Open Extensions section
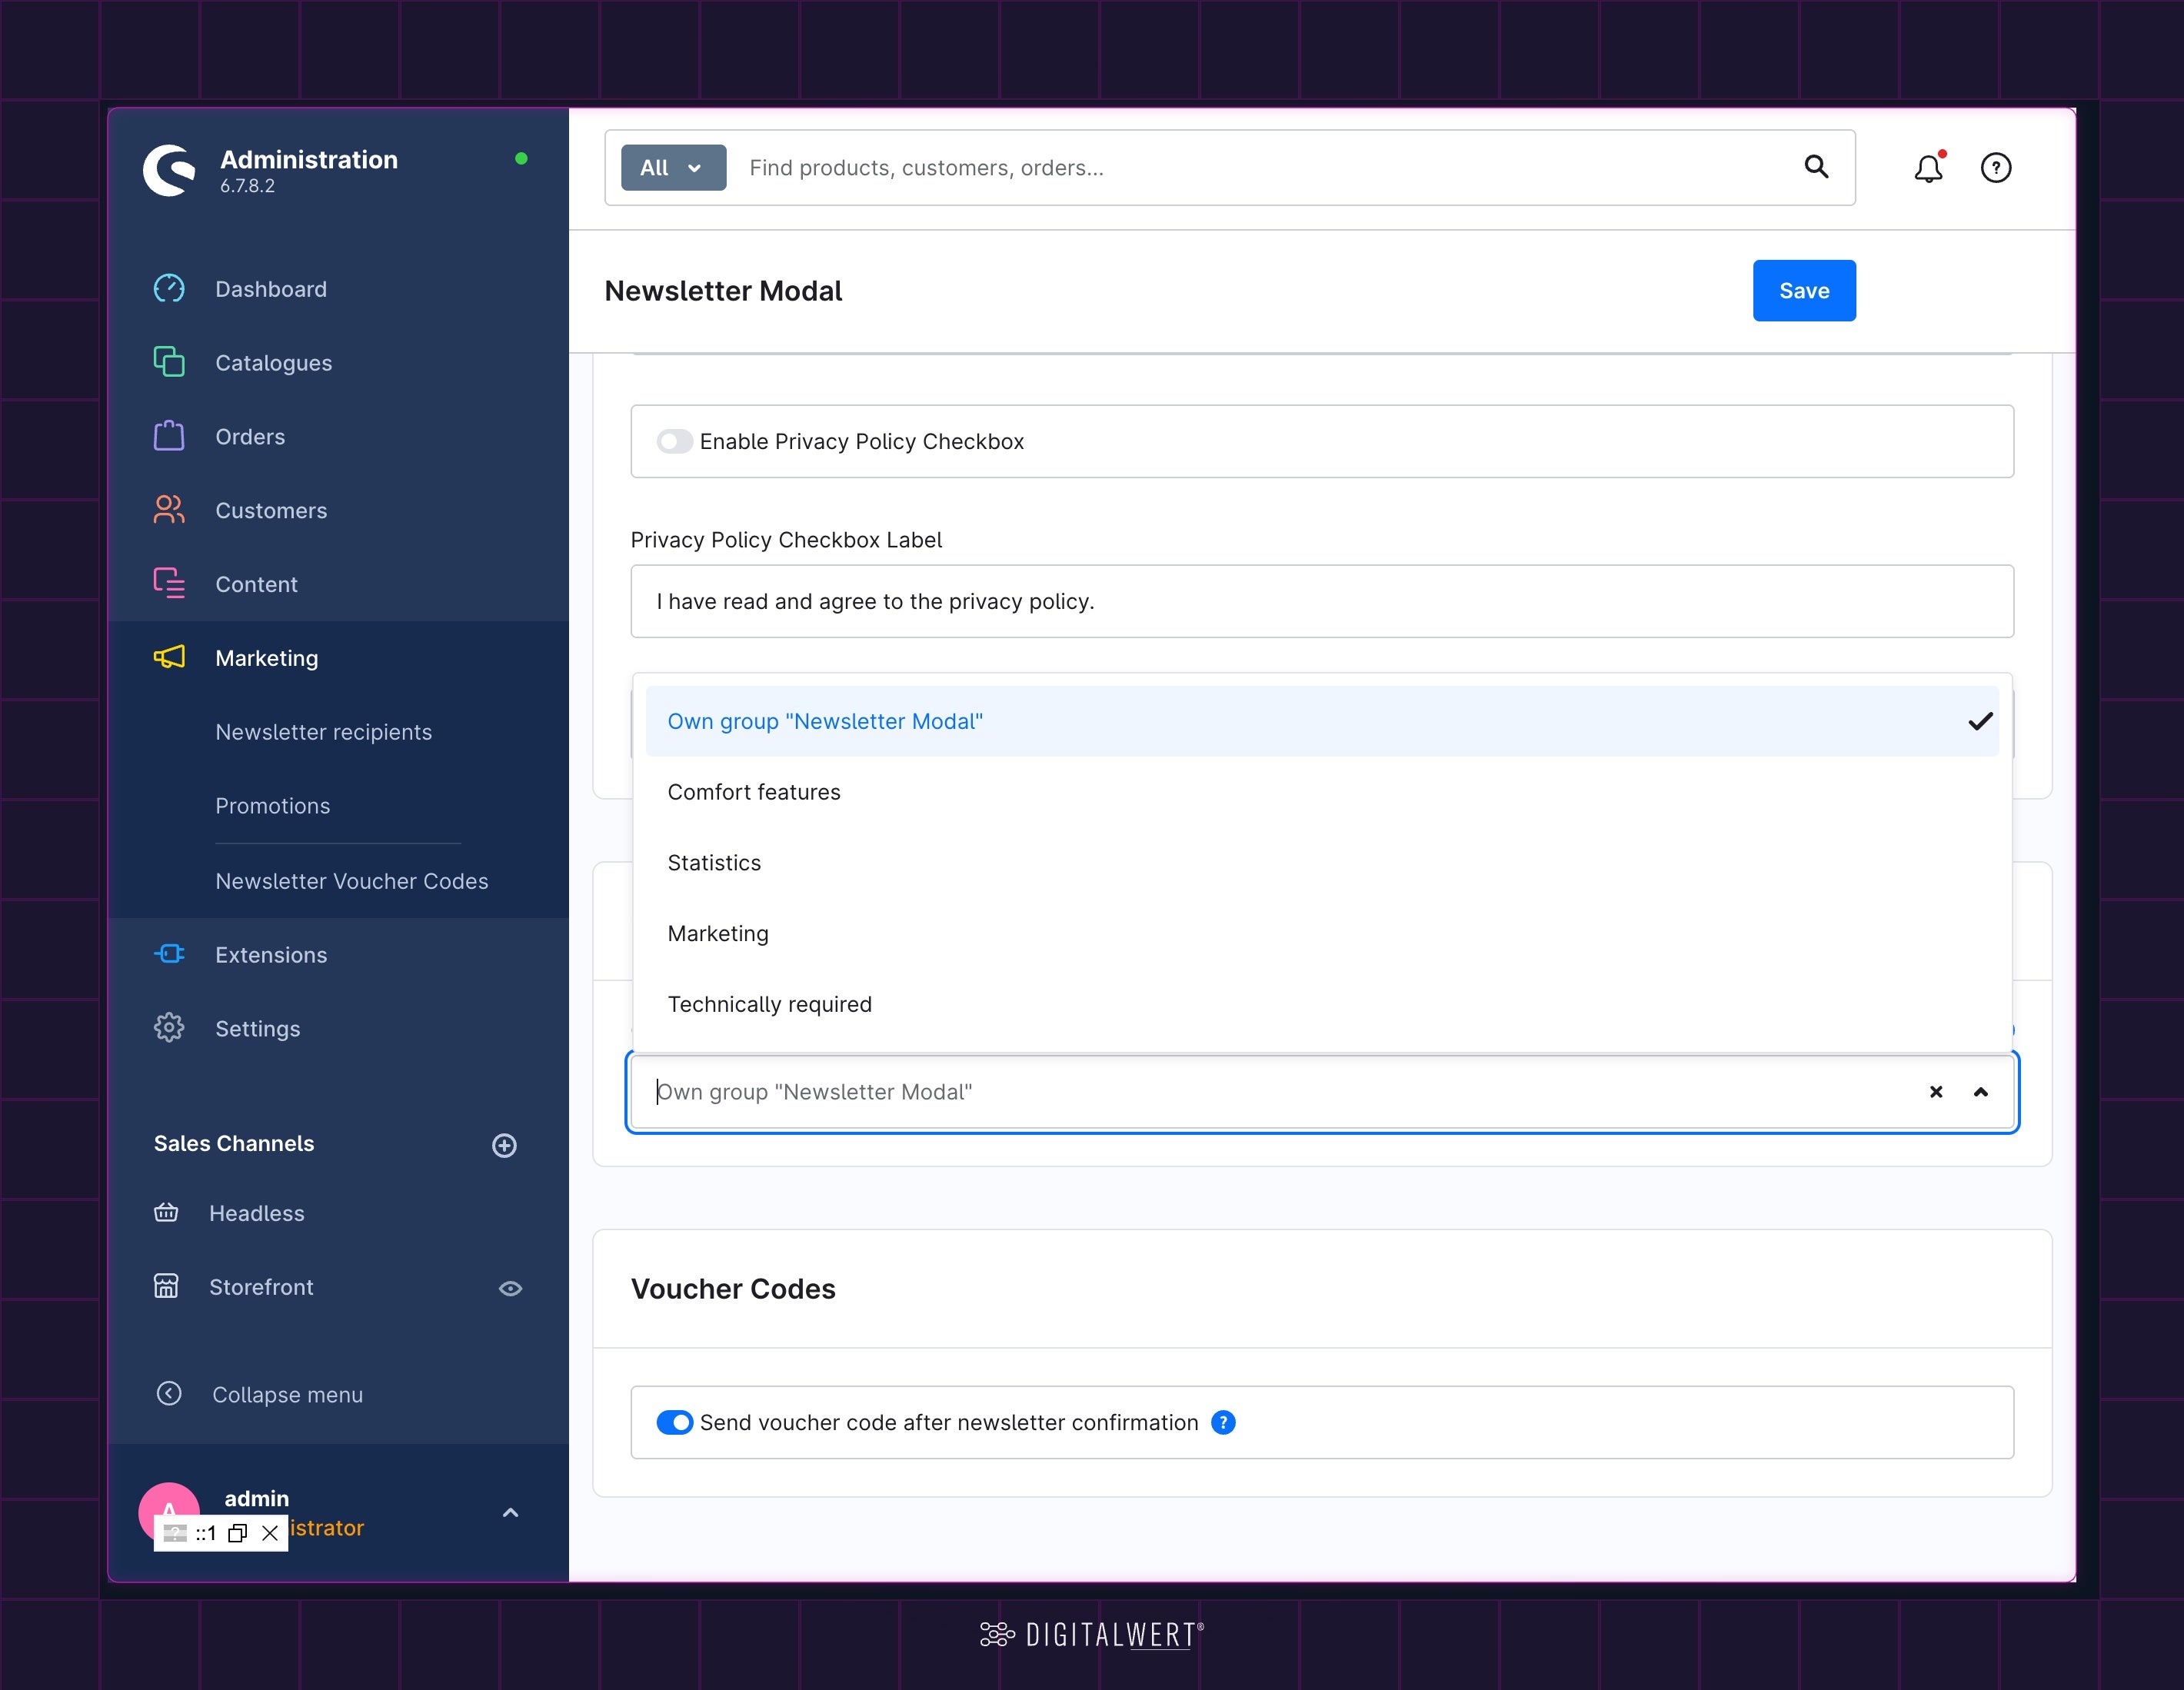 [x=271, y=955]
